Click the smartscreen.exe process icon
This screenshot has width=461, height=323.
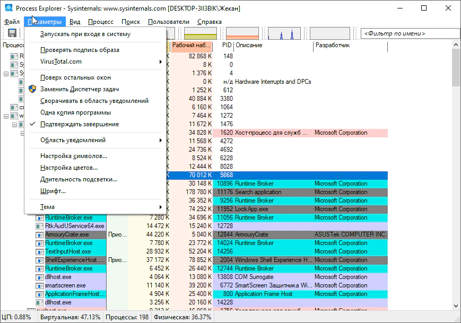pyautogui.click(x=40, y=285)
